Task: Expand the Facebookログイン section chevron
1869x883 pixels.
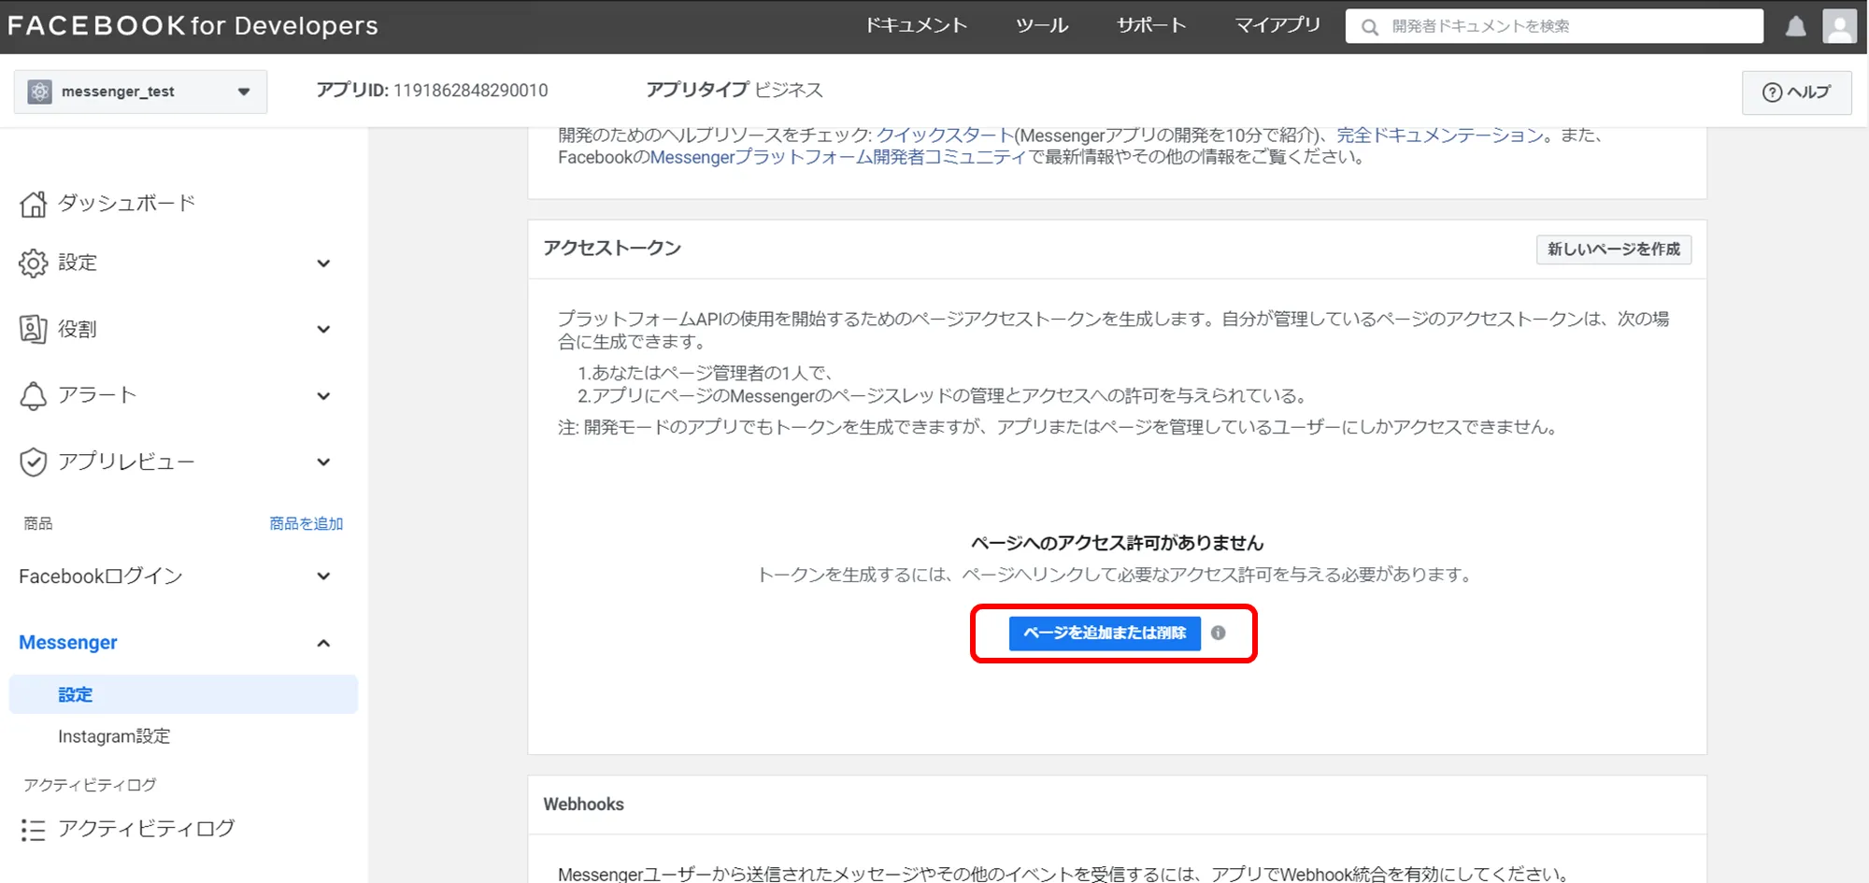Action: 323,577
